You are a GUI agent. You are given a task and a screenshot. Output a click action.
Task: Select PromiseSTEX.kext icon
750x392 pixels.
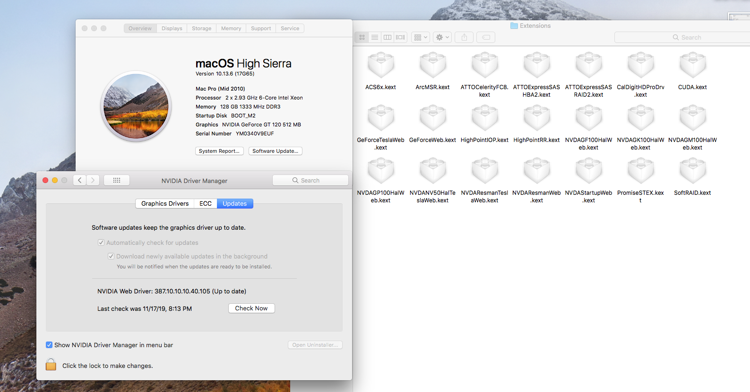click(x=641, y=171)
